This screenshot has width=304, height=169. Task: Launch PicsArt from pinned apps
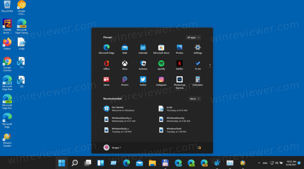125,81
